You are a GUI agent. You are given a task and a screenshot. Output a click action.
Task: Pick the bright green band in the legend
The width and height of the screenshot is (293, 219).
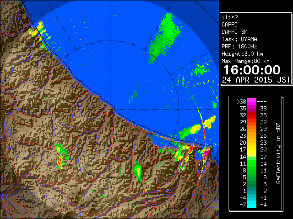pos(252,163)
